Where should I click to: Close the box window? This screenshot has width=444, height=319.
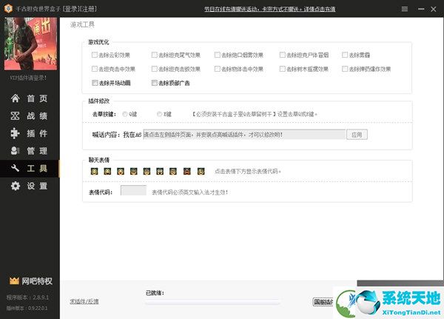click(x=433, y=9)
